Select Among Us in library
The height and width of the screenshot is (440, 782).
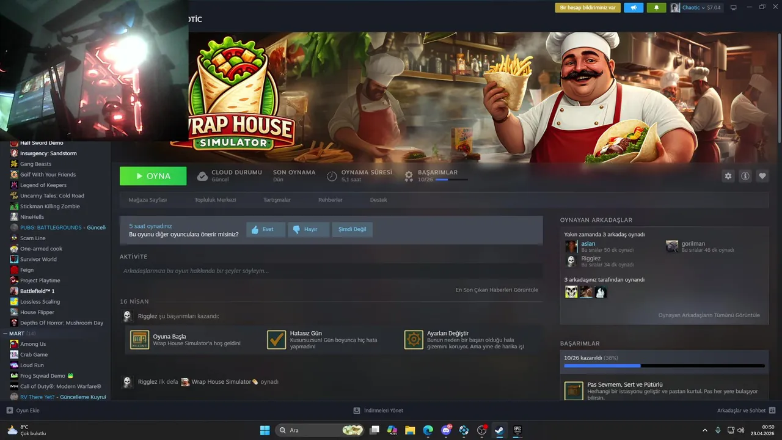click(33, 344)
